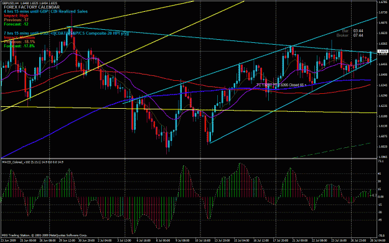Click the 'Impact: Medium' label
Viewport: 389px width, 243px height.
click(x=19, y=38)
